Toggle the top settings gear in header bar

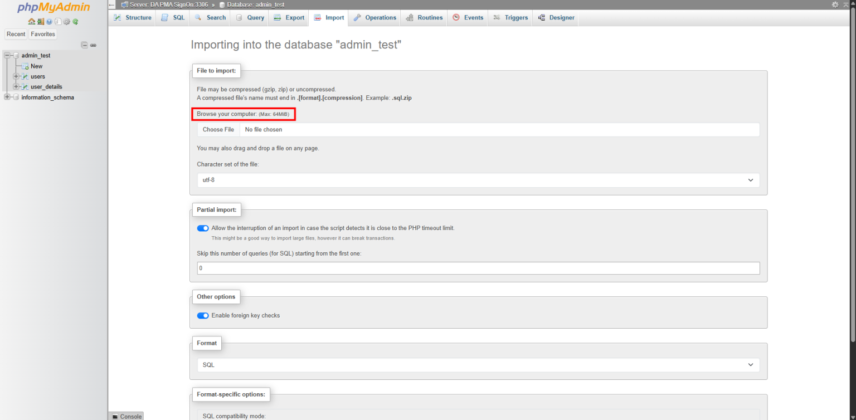(x=835, y=4)
